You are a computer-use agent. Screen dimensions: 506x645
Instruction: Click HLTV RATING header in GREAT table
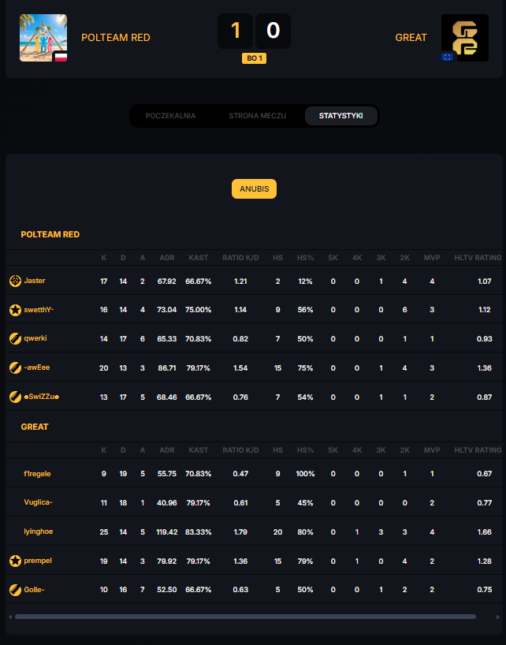point(478,450)
